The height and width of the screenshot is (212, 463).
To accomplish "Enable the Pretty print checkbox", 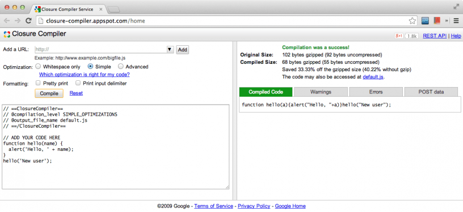I will [x=38, y=83].
